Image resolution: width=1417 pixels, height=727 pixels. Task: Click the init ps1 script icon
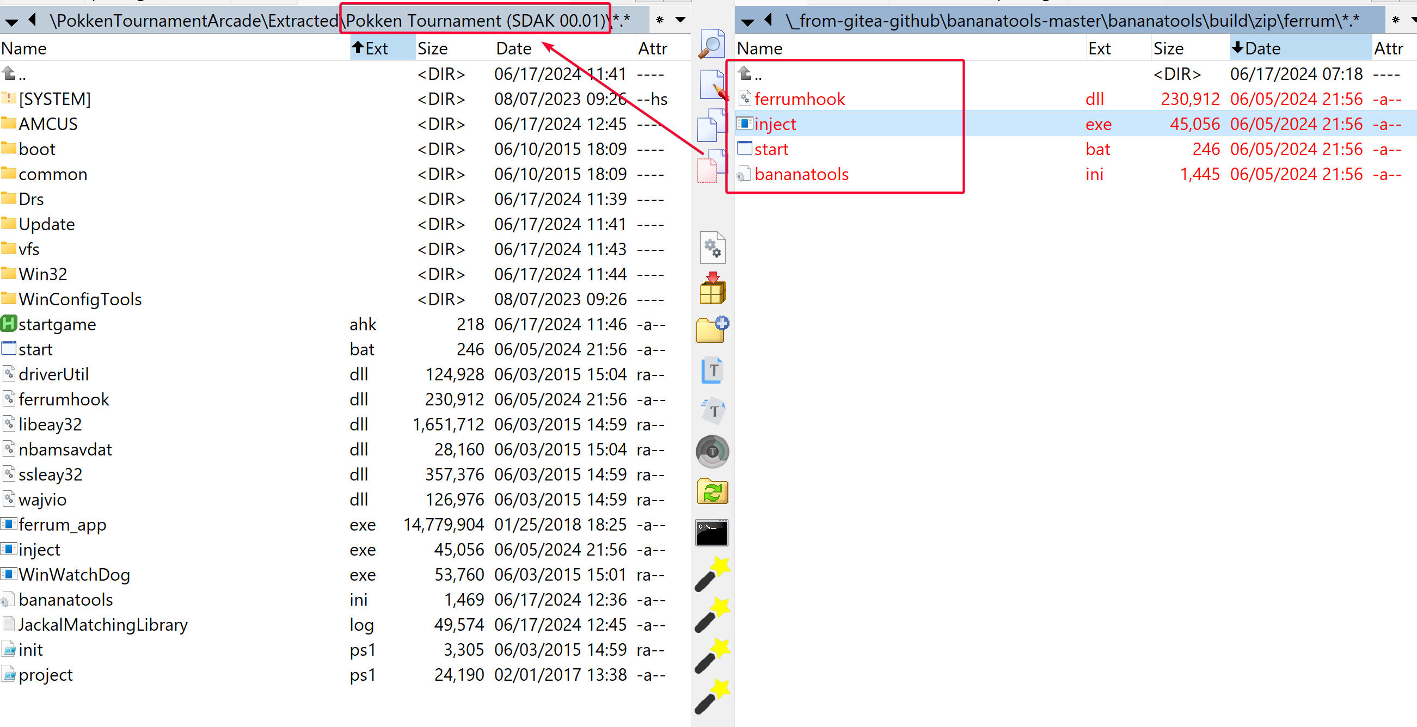pyautogui.click(x=9, y=649)
